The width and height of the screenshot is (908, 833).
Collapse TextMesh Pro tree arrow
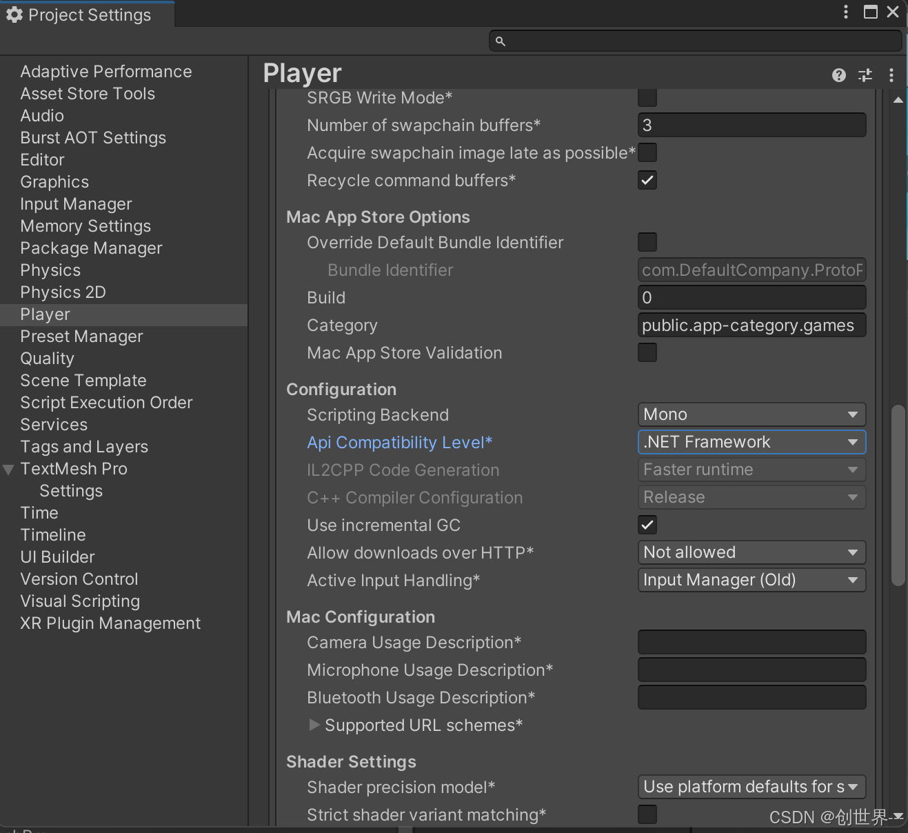point(8,470)
